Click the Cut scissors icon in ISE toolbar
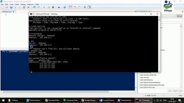Screen dimensions: 184x103 pos(15,7)
